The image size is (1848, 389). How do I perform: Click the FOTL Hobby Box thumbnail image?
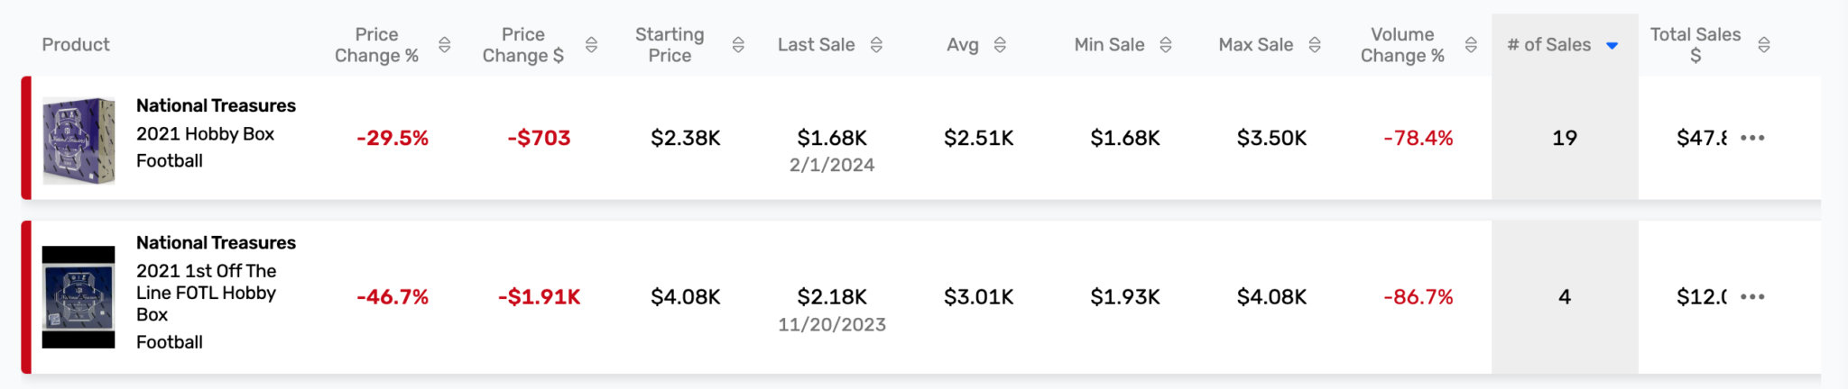coord(79,297)
